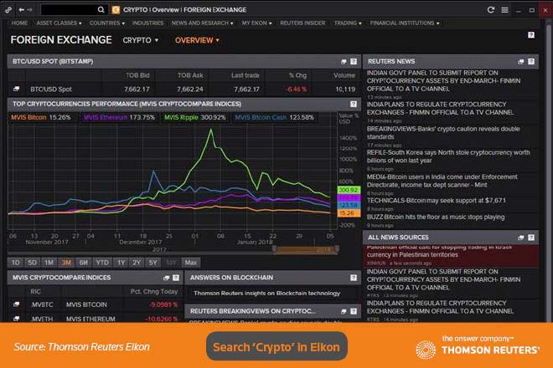
Task: Expand the Financial Institutions menu
Action: [405, 23]
